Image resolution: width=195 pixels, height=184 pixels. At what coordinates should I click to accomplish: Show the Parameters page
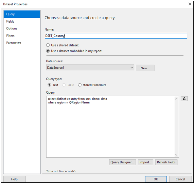tap(14, 43)
